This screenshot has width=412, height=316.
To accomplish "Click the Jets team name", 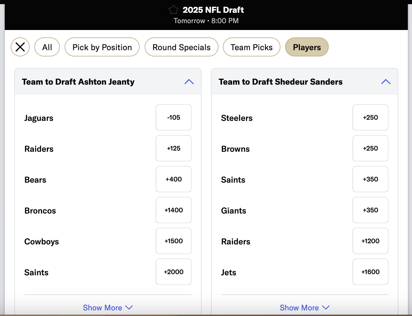I will 229,272.
